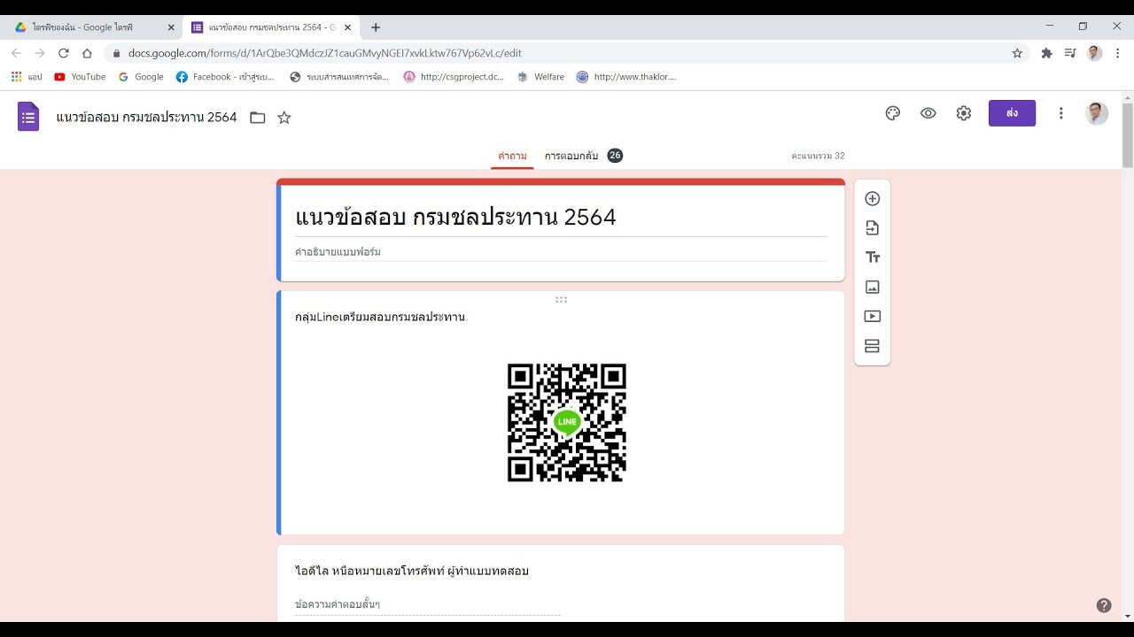1134x637 pixels.
Task: Move the form to a folder
Action: (x=258, y=118)
